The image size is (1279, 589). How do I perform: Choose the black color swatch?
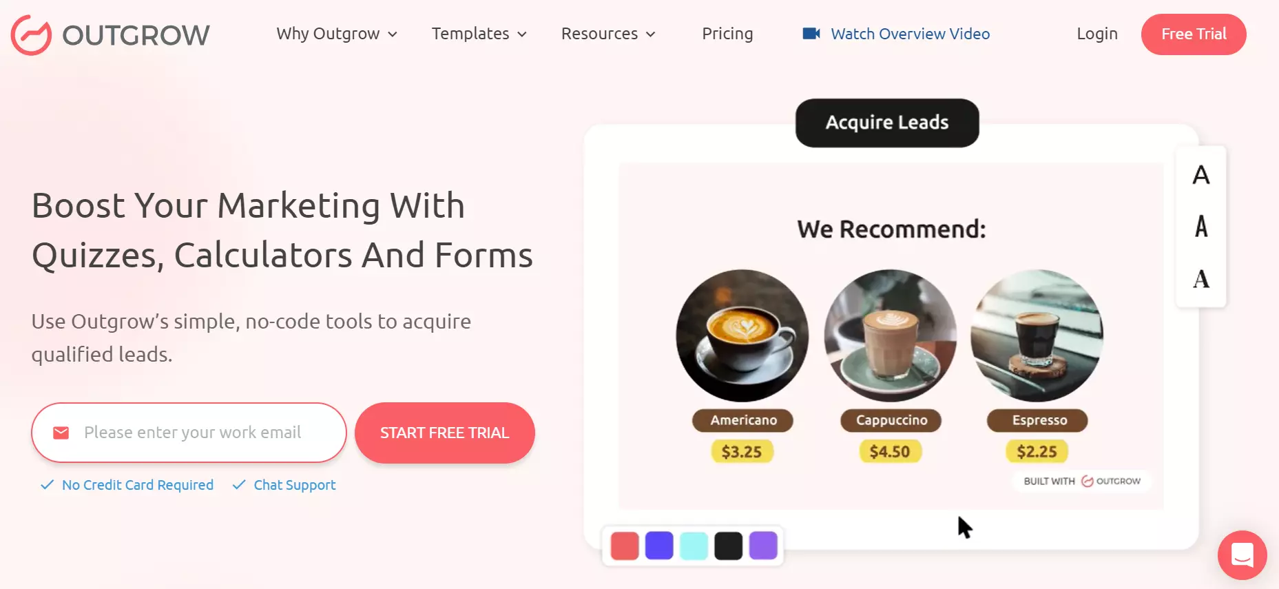point(728,546)
